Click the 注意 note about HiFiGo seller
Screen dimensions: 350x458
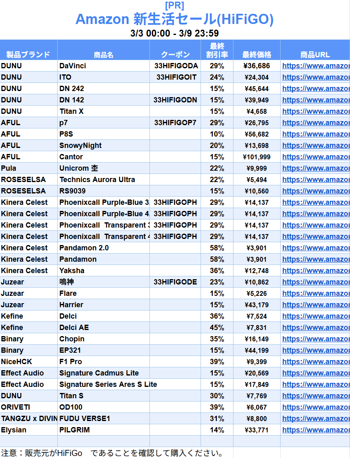pos(112,453)
